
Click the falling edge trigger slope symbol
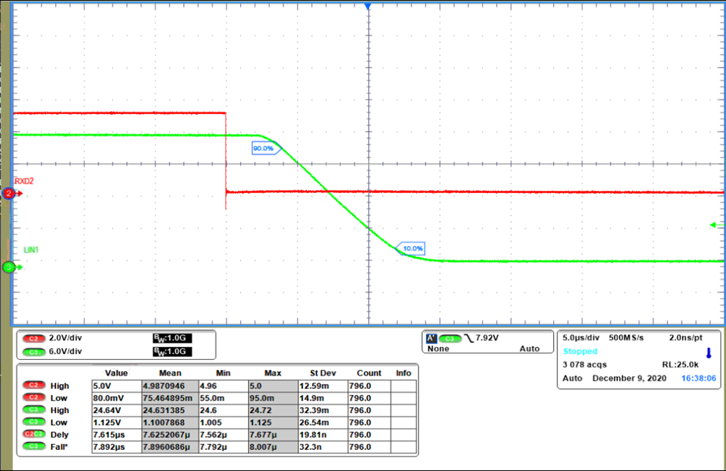pos(468,338)
